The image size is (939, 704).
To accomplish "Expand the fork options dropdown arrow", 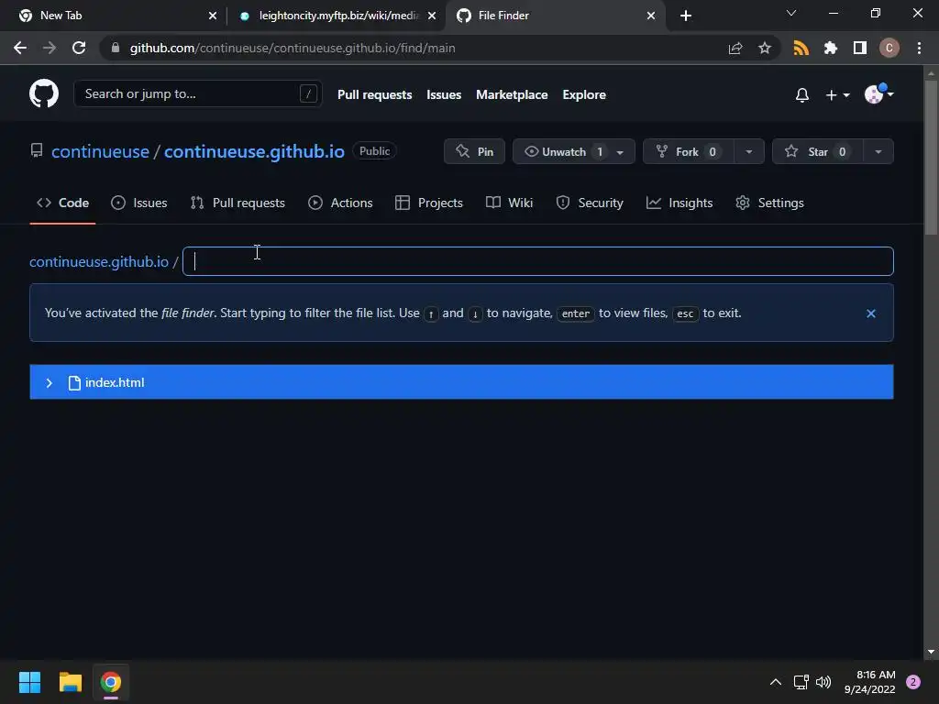I will [749, 151].
